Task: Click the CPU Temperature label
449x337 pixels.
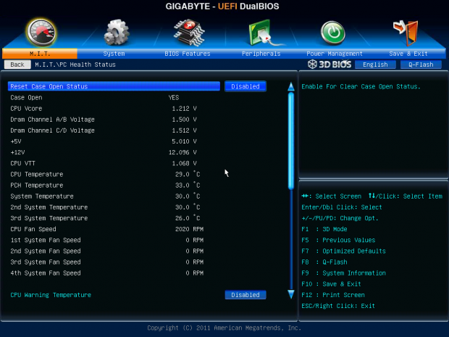Action: (37, 174)
